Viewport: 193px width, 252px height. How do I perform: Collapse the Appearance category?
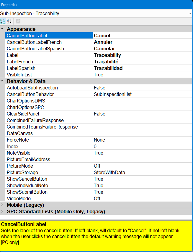(2, 29)
